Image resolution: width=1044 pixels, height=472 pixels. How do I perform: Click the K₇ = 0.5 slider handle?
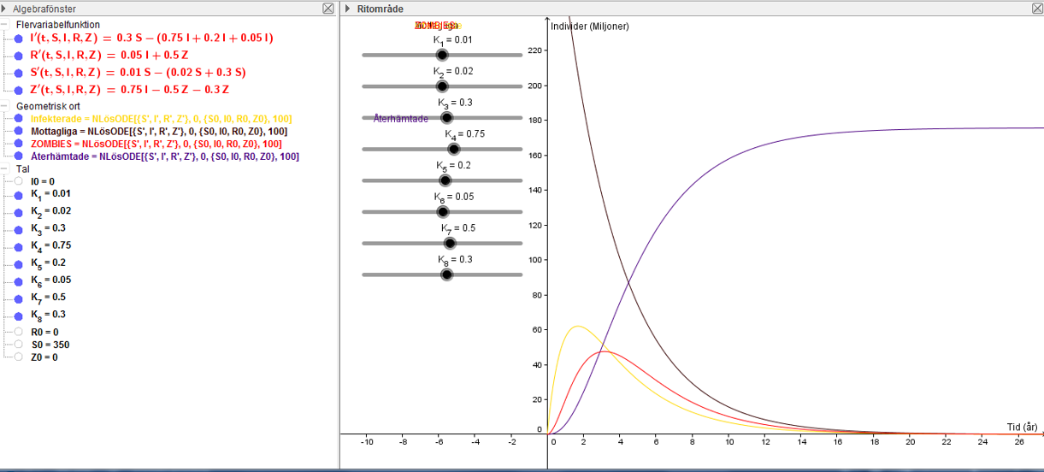[450, 243]
